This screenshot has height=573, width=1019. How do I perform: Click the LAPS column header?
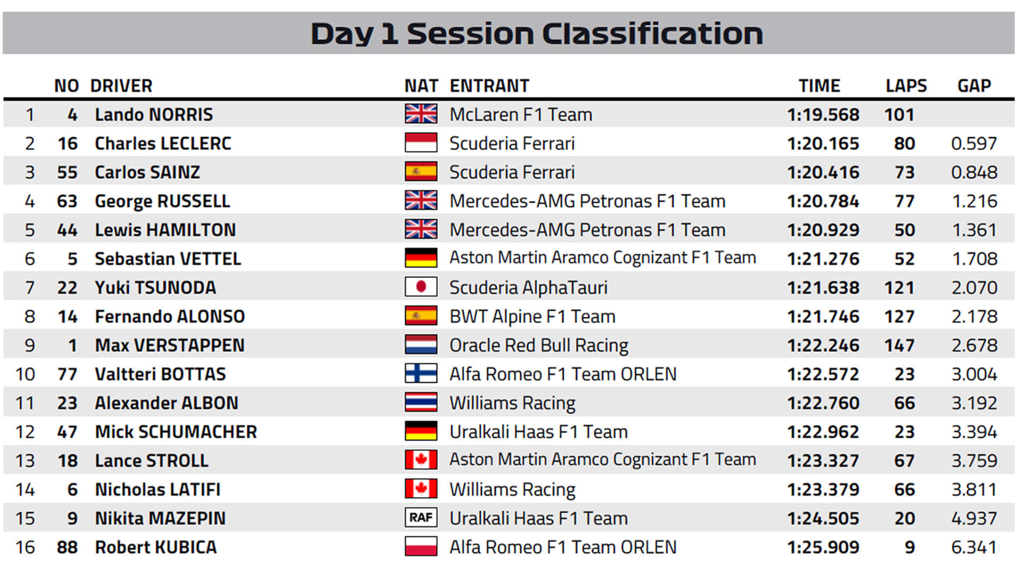(906, 85)
